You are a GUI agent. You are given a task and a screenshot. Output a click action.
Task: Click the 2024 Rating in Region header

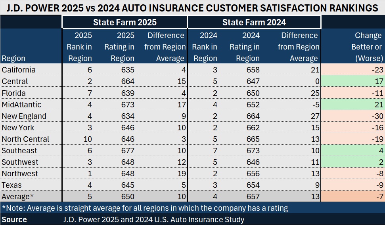tap(245, 47)
